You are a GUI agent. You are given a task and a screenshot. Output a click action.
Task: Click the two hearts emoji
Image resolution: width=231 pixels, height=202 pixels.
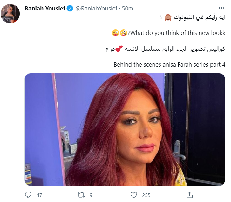pyautogui.click(x=119, y=49)
